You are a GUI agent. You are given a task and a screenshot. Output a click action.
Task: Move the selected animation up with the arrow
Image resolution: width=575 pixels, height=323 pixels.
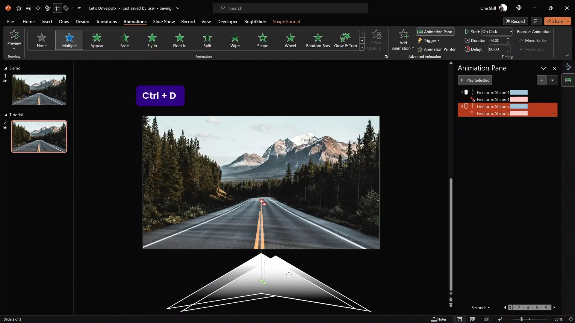[x=541, y=80]
